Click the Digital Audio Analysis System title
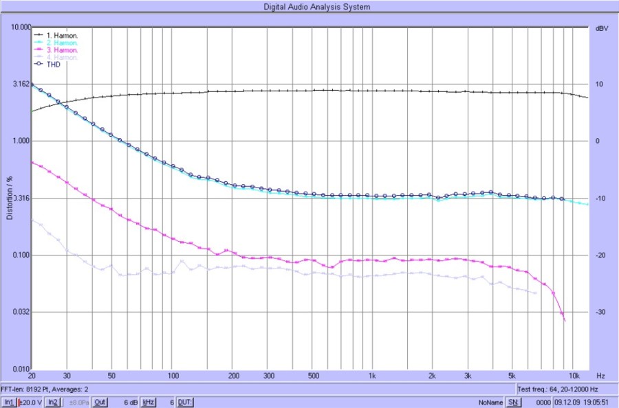The height and width of the screenshot is (408, 619). click(x=317, y=7)
